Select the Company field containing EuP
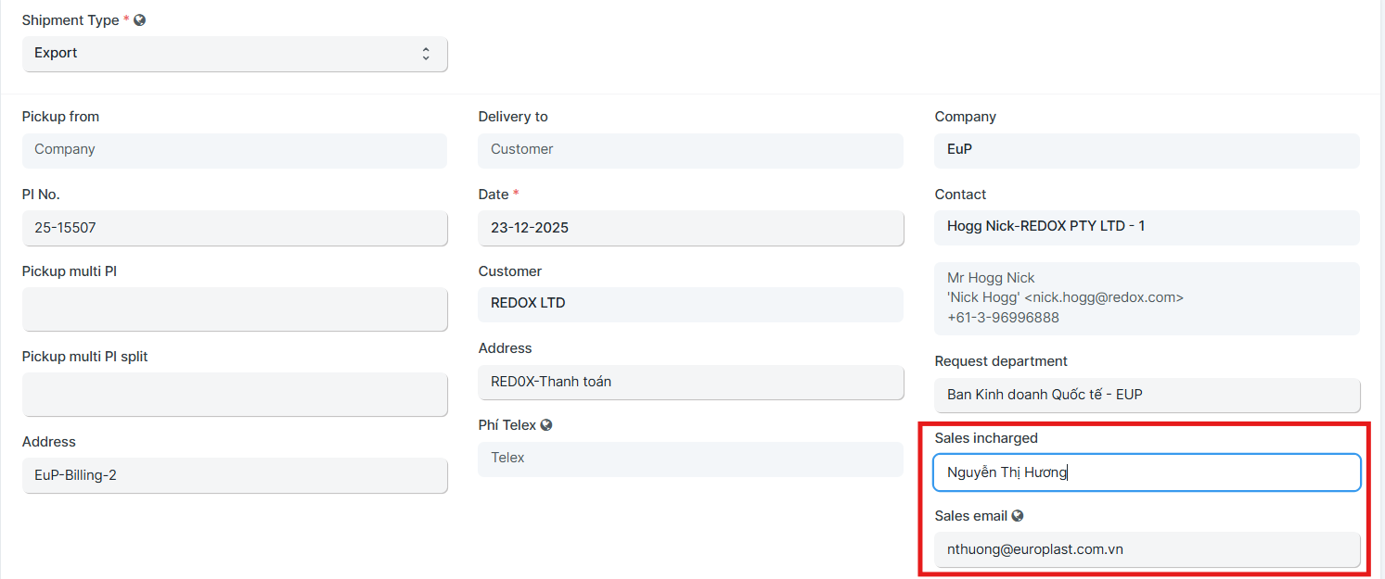Image resolution: width=1385 pixels, height=579 pixels. click(1147, 150)
